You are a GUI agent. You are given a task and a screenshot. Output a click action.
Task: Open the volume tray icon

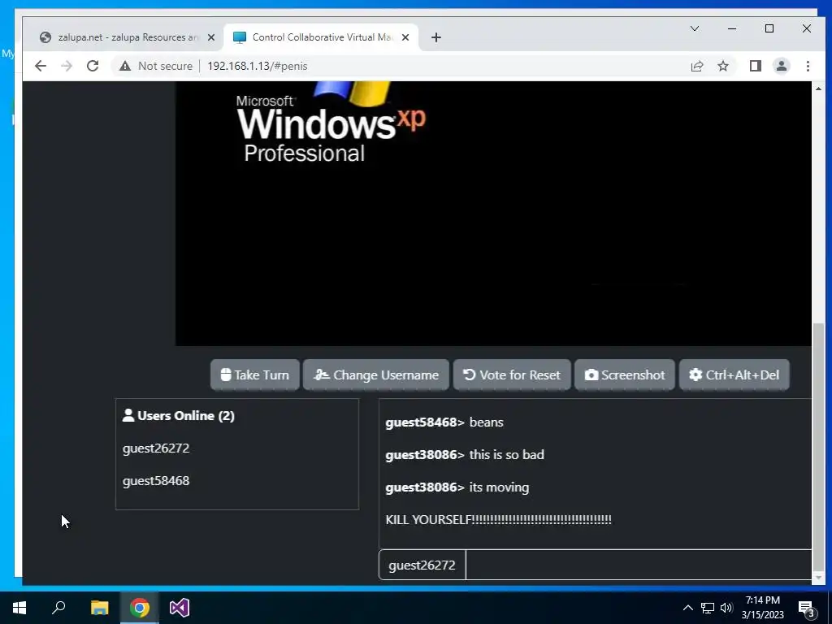pos(726,608)
